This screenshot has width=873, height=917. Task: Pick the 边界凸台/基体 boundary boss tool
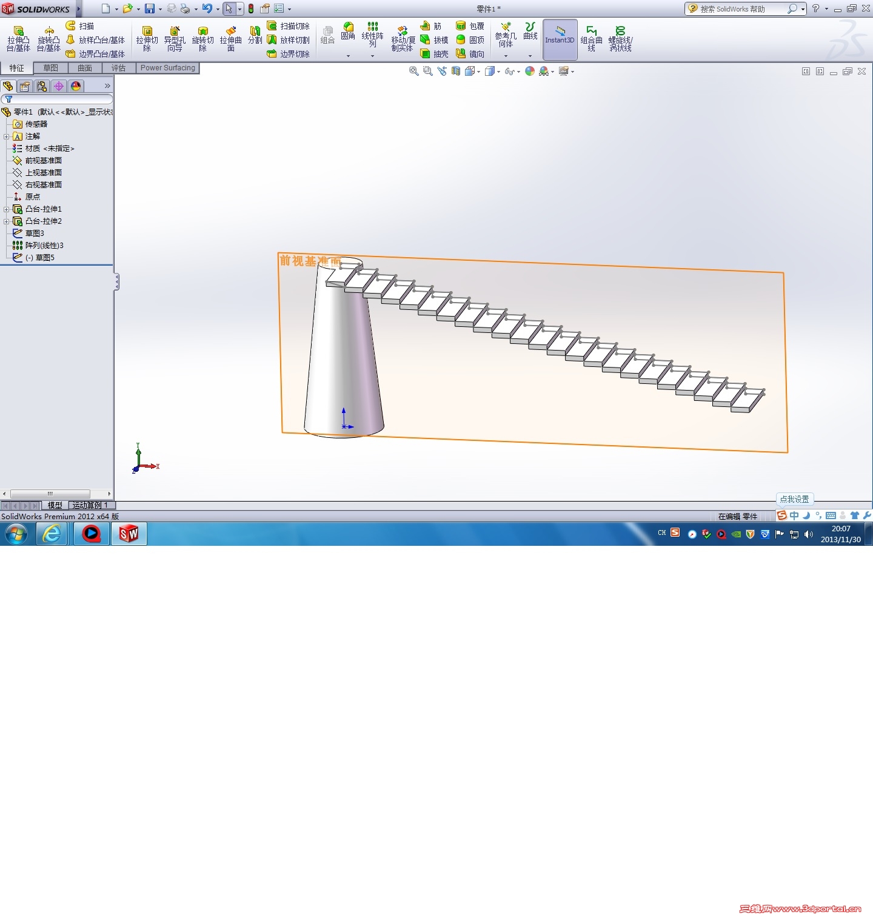(95, 54)
